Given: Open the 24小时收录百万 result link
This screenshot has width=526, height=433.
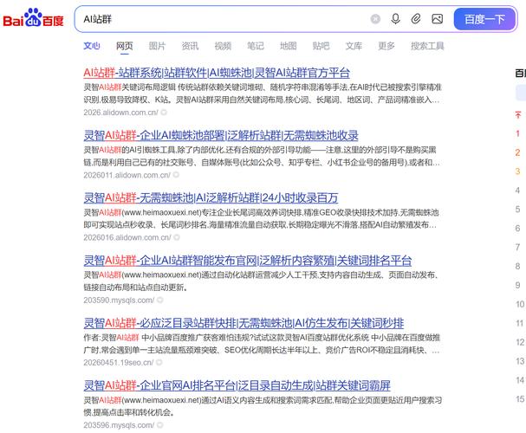Looking at the screenshot, I should (211, 197).
